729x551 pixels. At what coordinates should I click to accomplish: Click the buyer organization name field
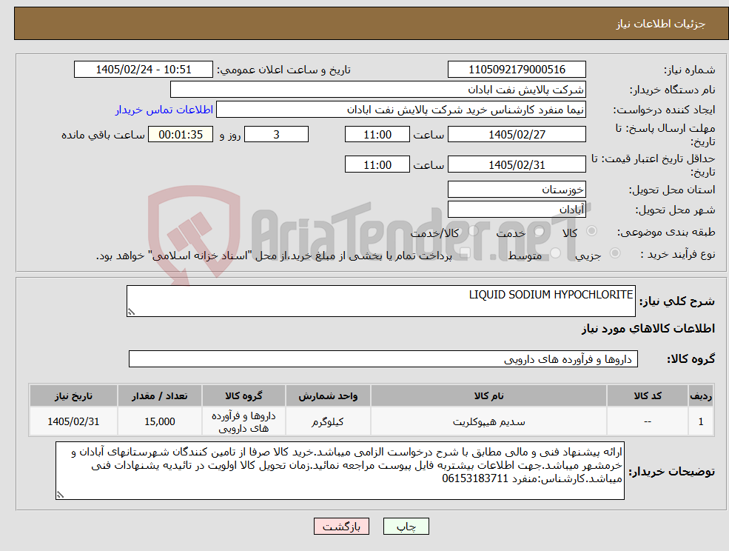click(x=378, y=90)
